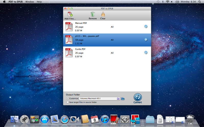Launch iTunes from the dock
Image resolution: width=204 pixels, height=127 pixels.
click(x=105, y=119)
